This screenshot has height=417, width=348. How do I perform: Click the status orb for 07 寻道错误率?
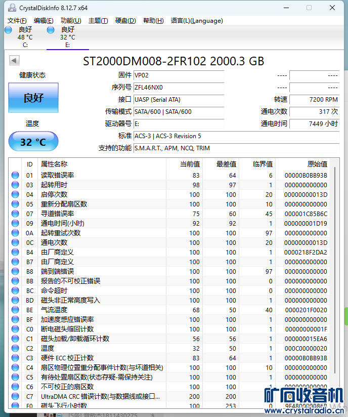tap(15, 214)
